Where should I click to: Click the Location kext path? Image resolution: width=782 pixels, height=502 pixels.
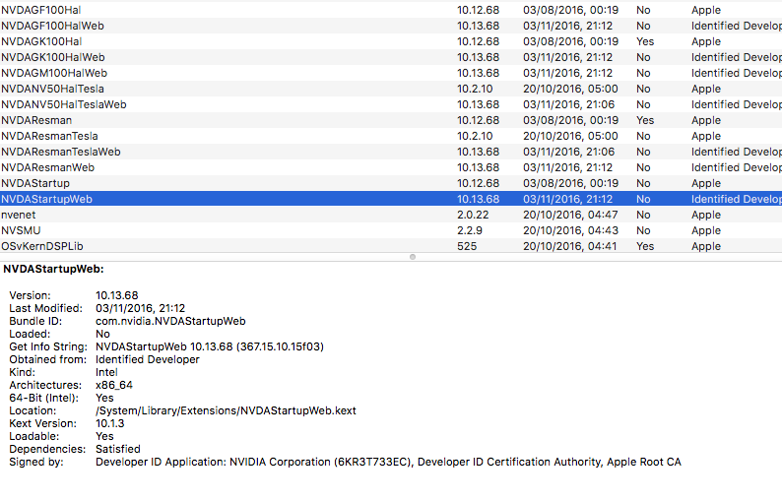(x=226, y=410)
